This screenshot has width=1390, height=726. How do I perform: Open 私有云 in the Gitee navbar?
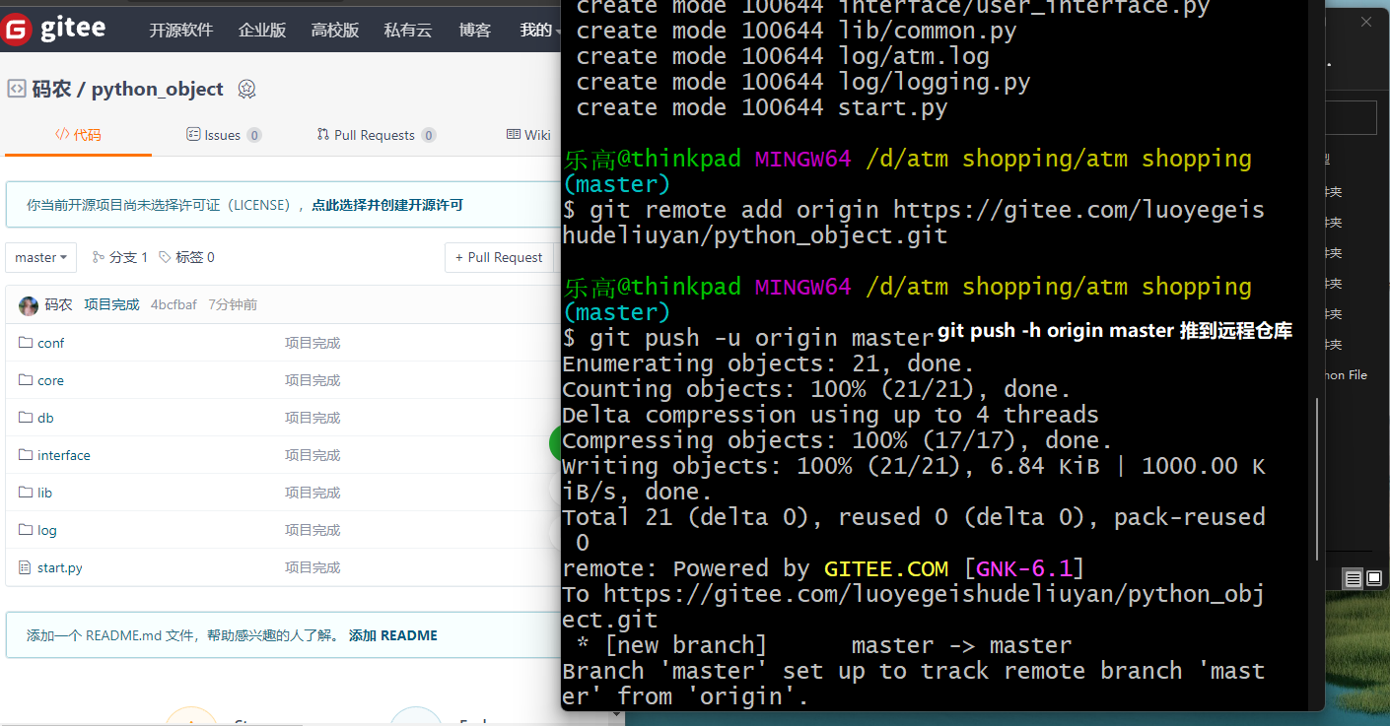click(x=408, y=30)
